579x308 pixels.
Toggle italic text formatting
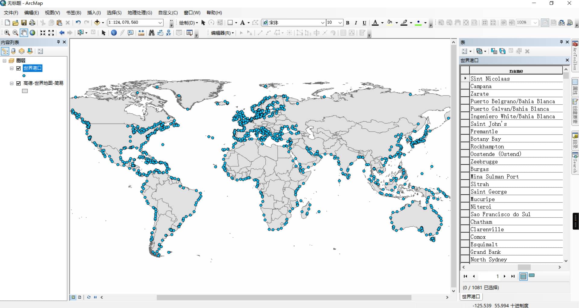click(356, 23)
